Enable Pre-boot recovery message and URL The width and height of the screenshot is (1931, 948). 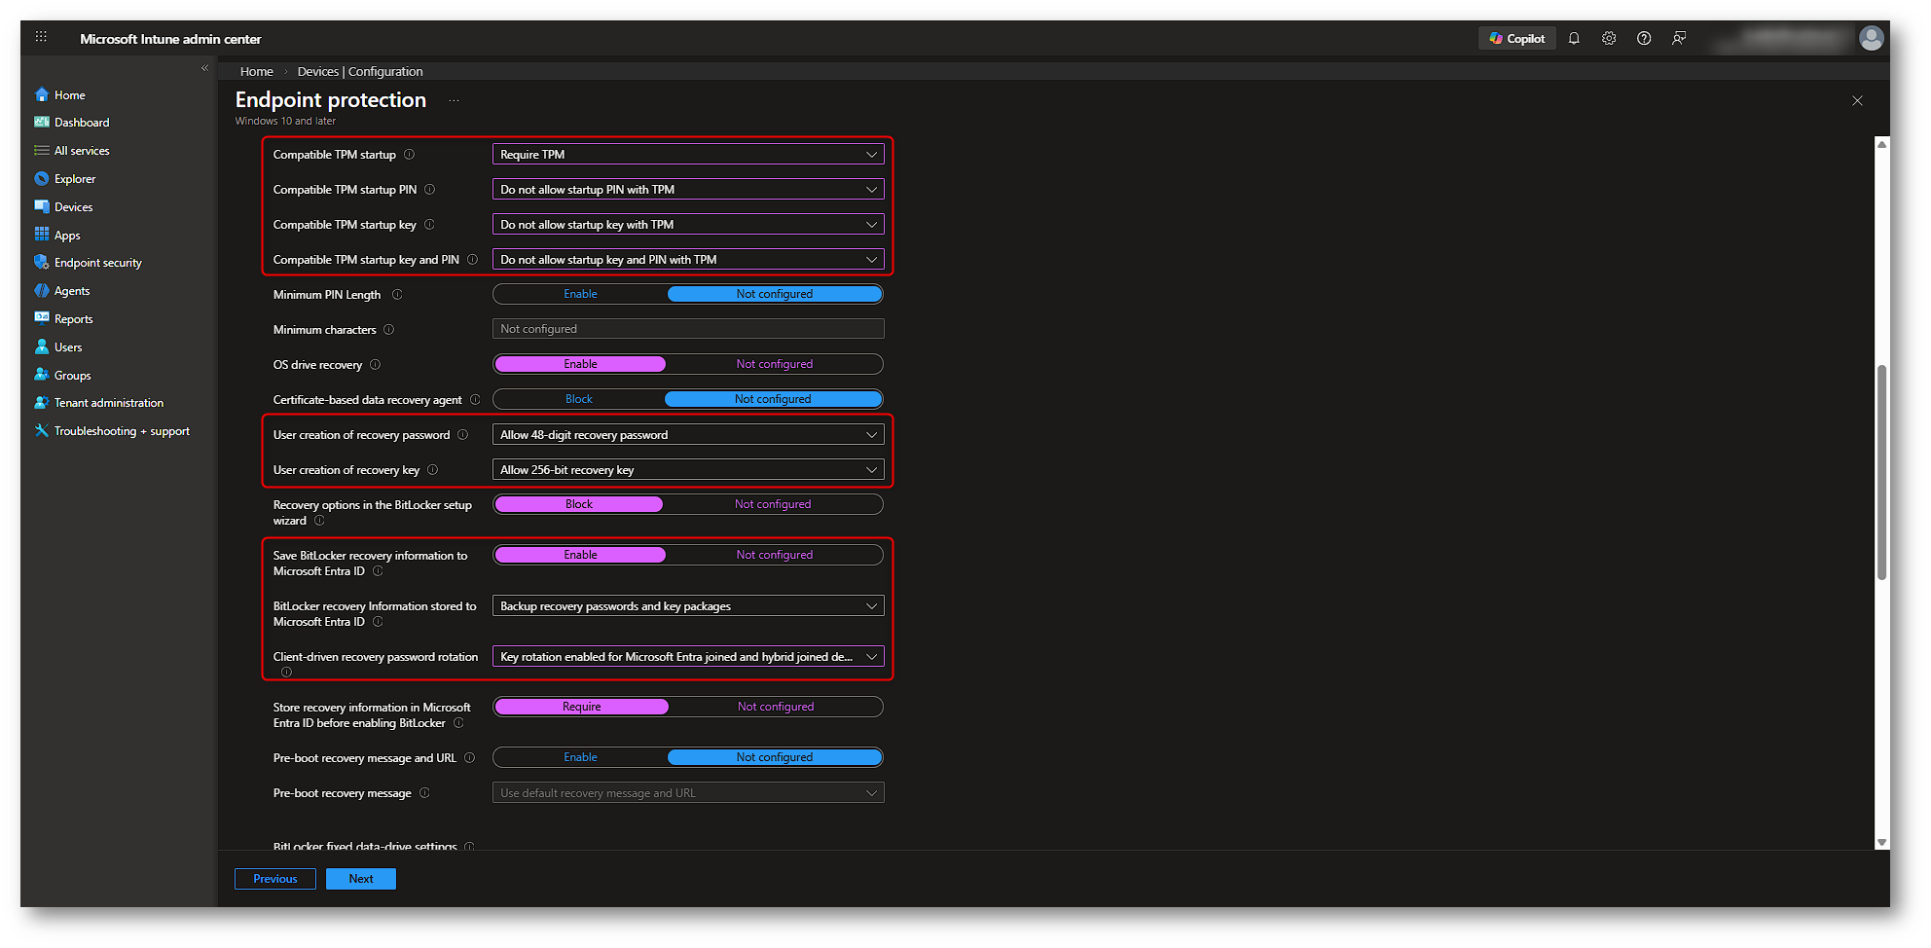pyautogui.click(x=580, y=757)
